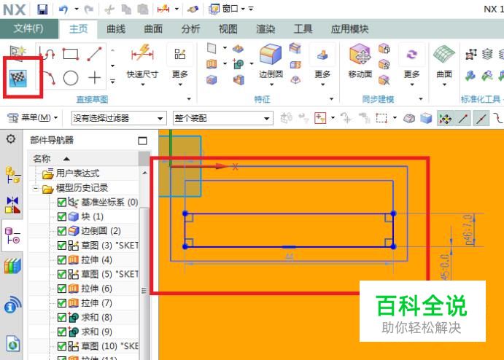This screenshot has width=504, height=360.
Task: Click the navigator settings gear icon
Action: [x=11, y=139]
